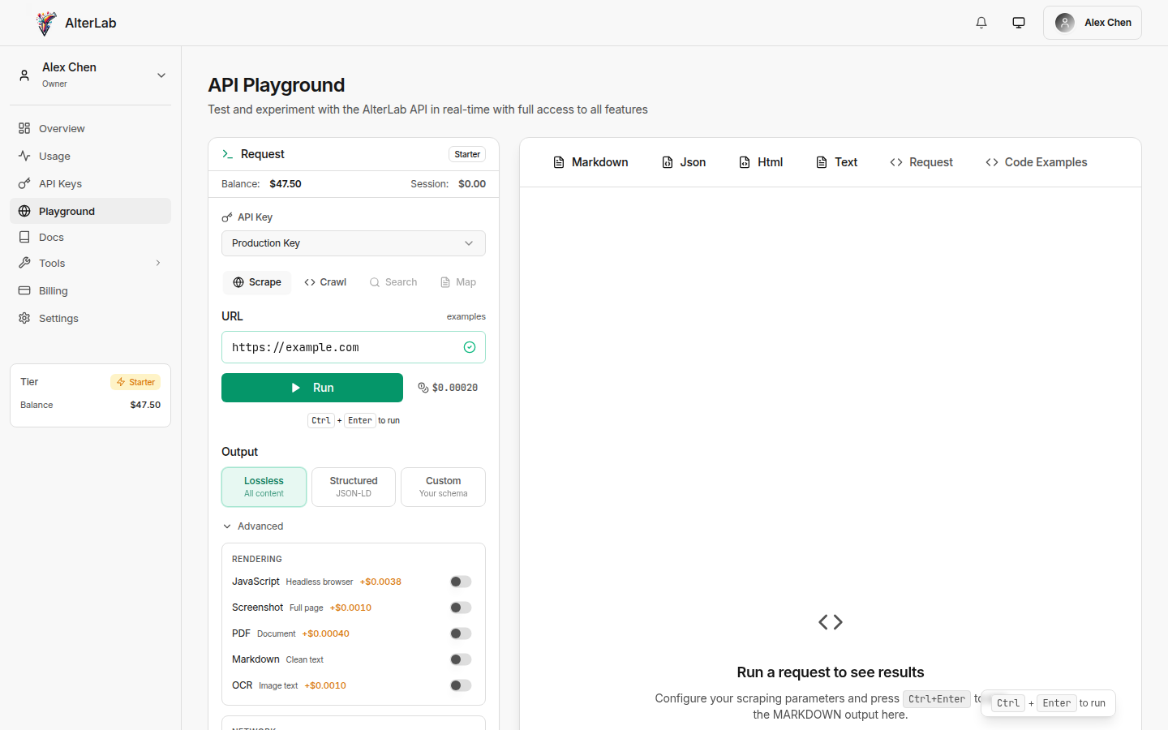Go to Overview in sidebar
The image size is (1168, 730).
pos(91,128)
